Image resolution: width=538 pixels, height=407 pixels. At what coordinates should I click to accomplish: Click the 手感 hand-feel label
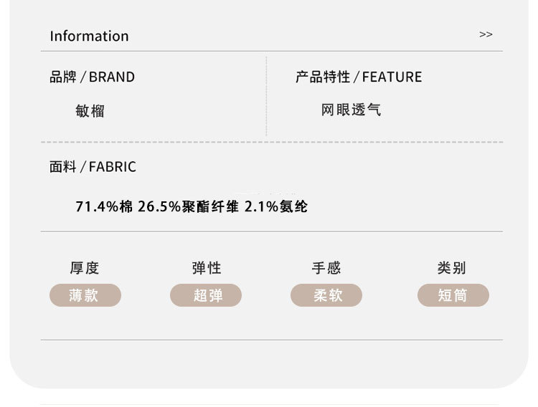tap(326, 268)
